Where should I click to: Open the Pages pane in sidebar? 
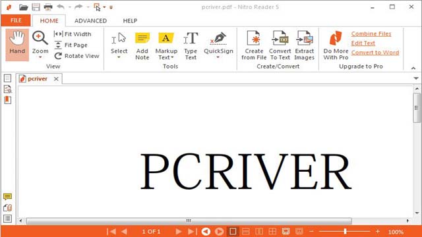pos(7,78)
